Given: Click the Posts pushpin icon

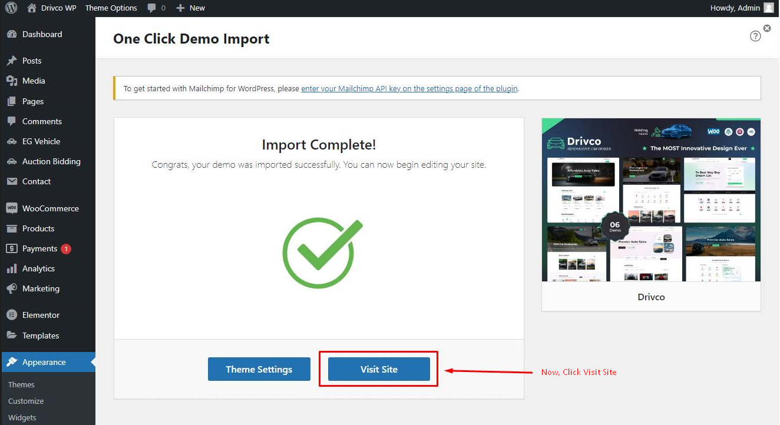Looking at the screenshot, I should point(12,61).
